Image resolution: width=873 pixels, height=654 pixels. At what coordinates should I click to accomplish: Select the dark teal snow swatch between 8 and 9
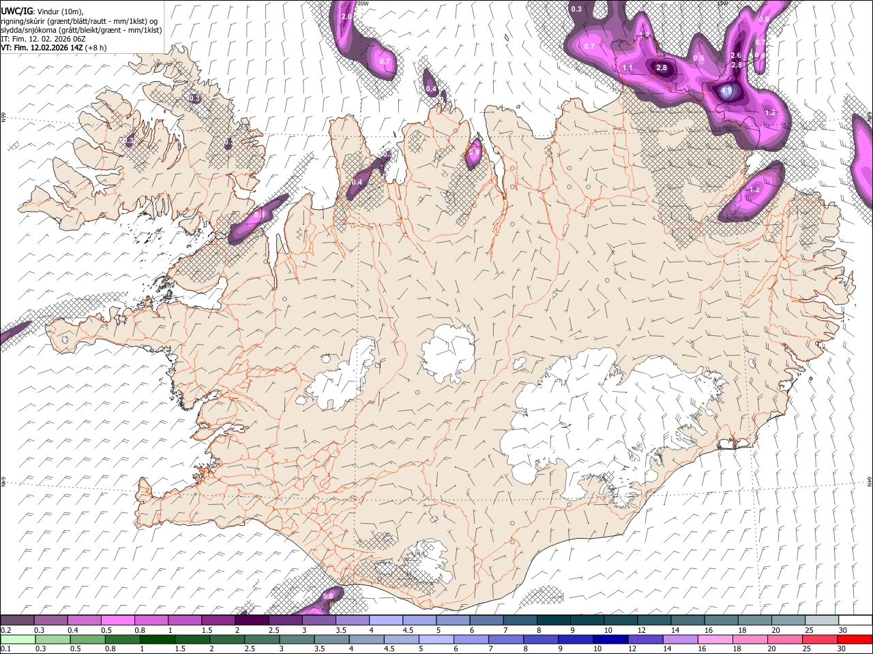[554, 621]
